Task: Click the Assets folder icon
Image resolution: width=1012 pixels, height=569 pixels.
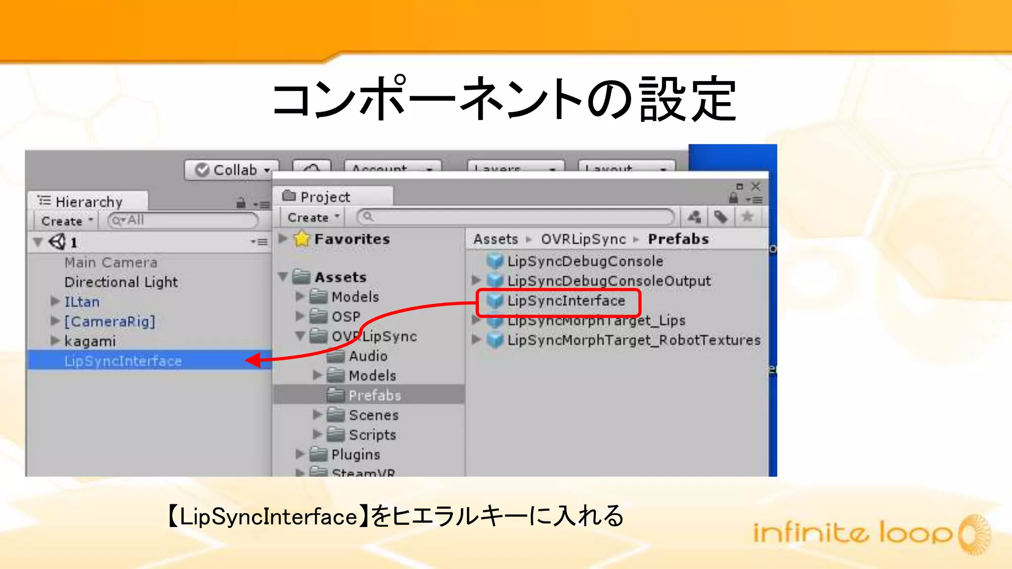Action: 301,277
